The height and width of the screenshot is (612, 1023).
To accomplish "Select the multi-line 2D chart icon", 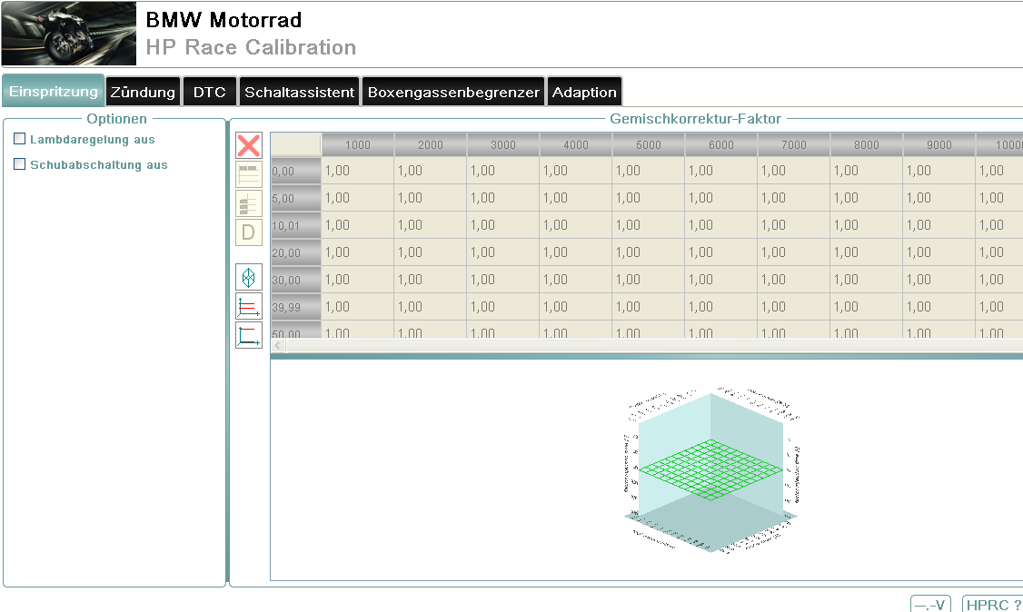I will pos(248,306).
